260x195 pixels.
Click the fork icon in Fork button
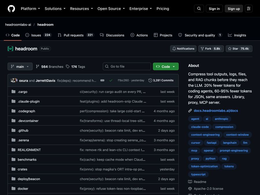202,49
